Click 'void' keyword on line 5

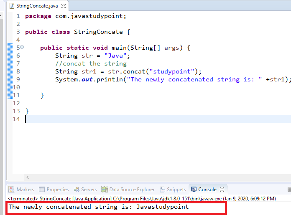coord(100,48)
